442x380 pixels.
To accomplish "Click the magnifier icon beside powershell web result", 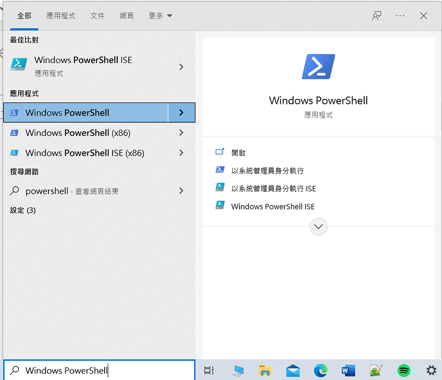I will (14, 191).
